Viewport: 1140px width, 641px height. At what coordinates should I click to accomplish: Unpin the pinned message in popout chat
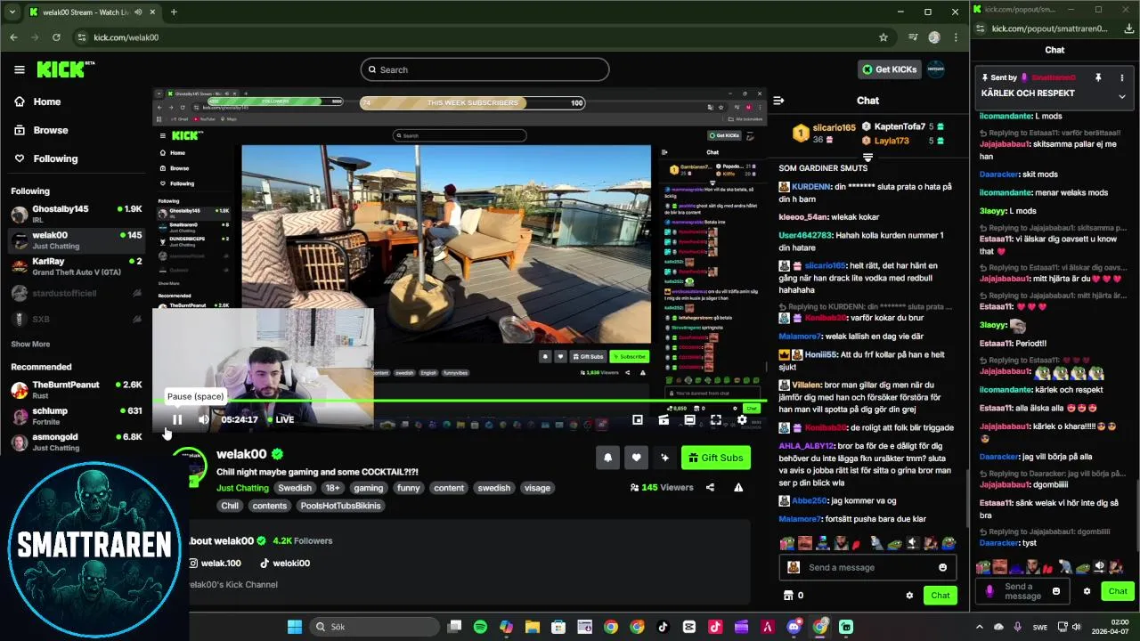coord(1098,77)
